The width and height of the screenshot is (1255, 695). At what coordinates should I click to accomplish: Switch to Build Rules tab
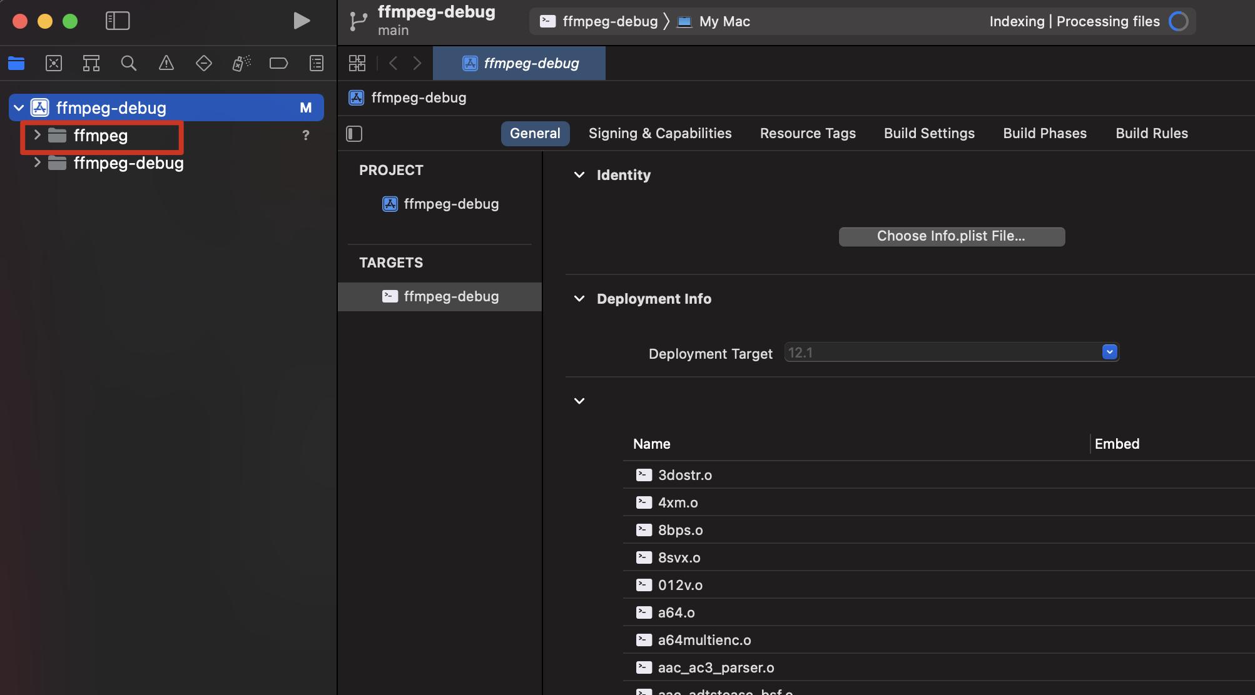click(x=1152, y=133)
